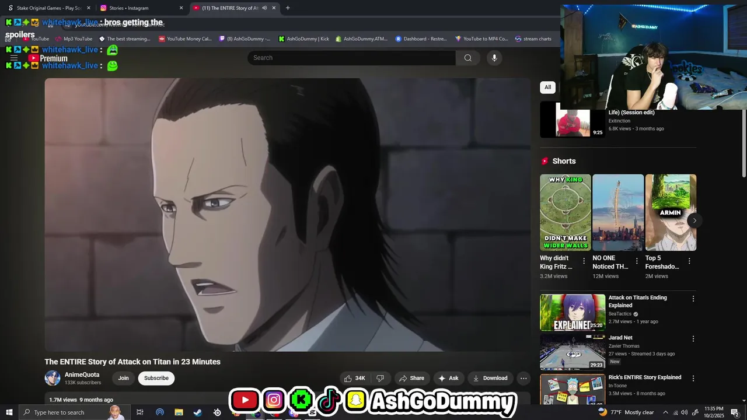
Task: Open the (8) AshGoDummy Twitch bookmark
Action: (x=245, y=39)
